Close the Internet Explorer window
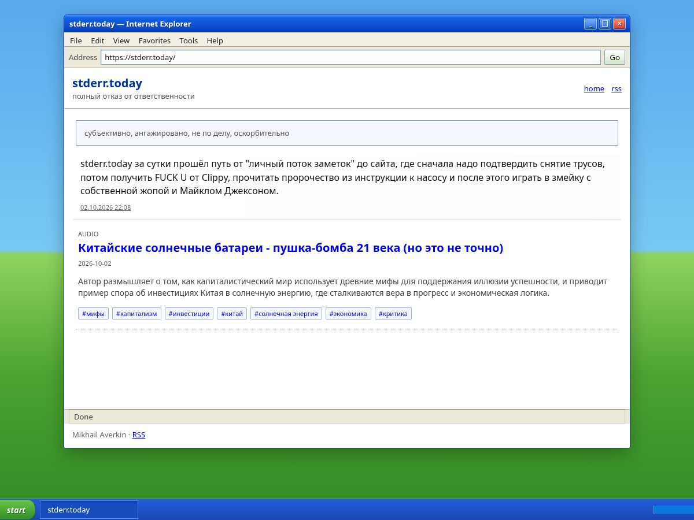Viewport: 694px width, 520px height. [619, 24]
